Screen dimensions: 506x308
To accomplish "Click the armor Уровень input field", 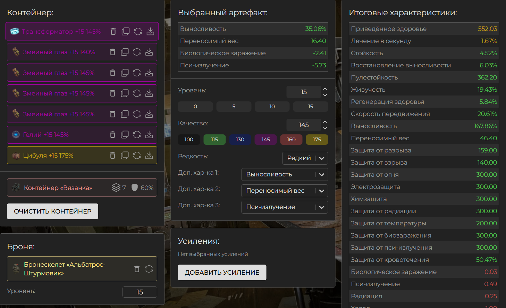I will (140, 292).
